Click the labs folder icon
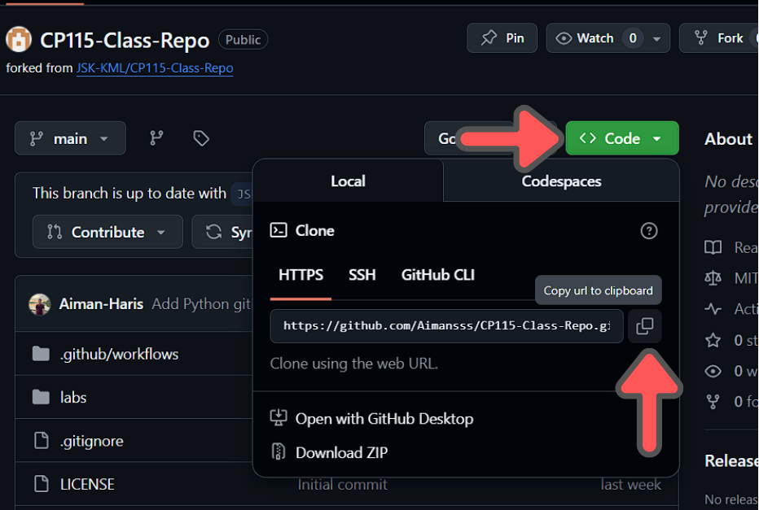Image resolution: width=759 pixels, height=510 pixels. click(x=42, y=398)
